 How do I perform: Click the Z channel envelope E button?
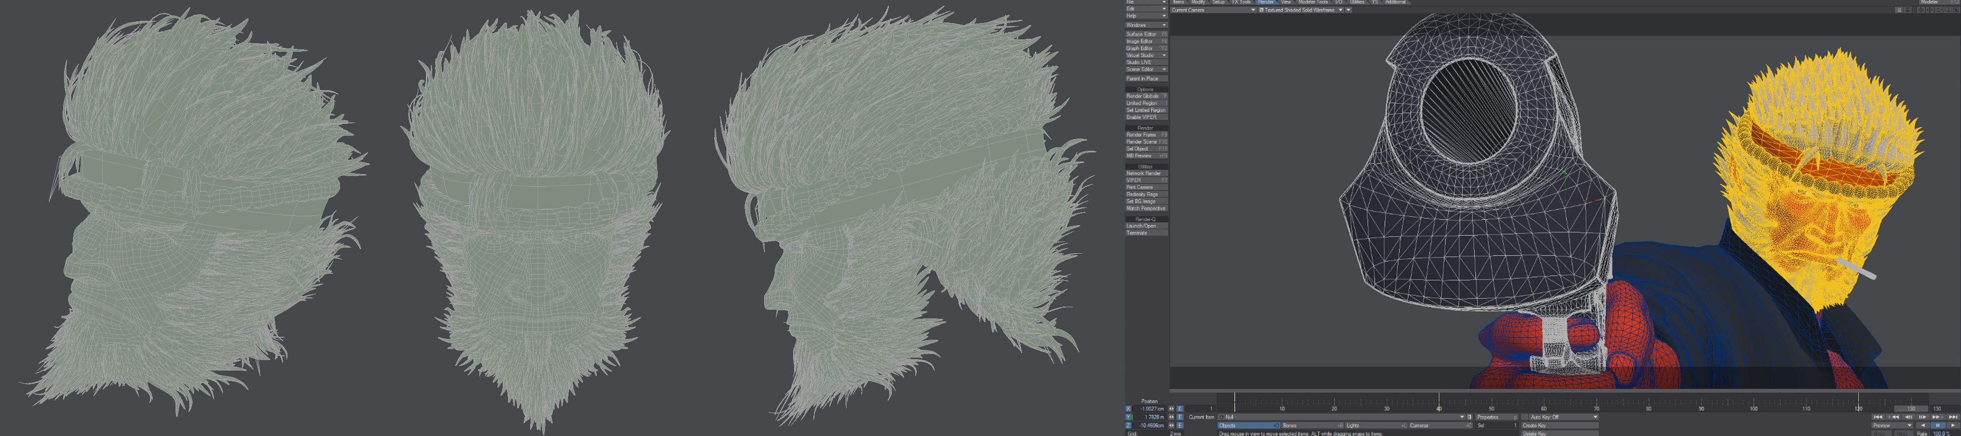[1180, 426]
